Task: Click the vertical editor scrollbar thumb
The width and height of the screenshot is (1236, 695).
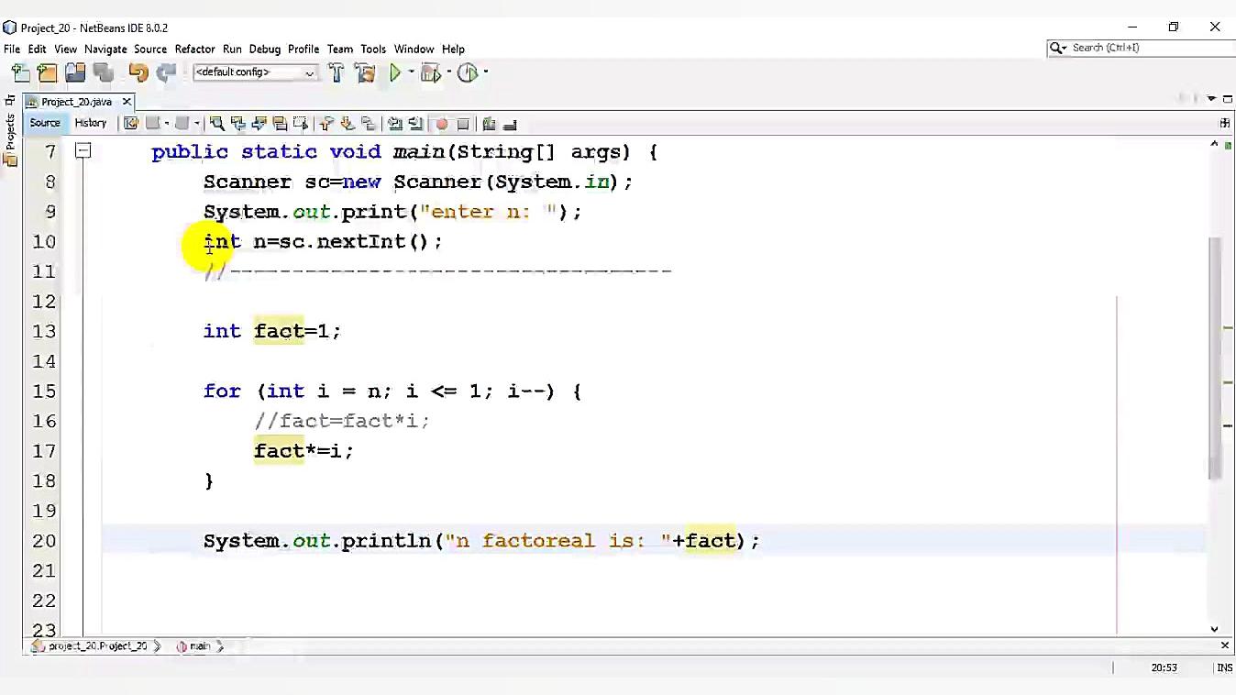Action: 1215,358
